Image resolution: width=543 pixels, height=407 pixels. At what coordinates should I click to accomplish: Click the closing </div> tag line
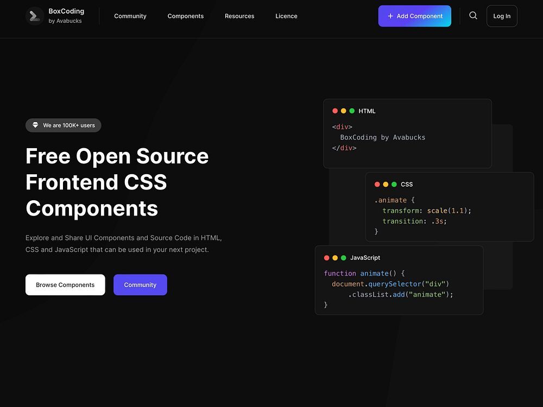pyautogui.click(x=344, y=148)
